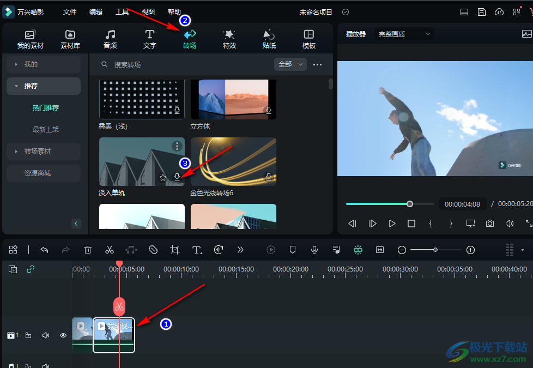Image resolution: width=533 pixels, height=368 pixels.
Task: Click the scissors split icon in timeline toolbar
Action: [x=110, y=250]
